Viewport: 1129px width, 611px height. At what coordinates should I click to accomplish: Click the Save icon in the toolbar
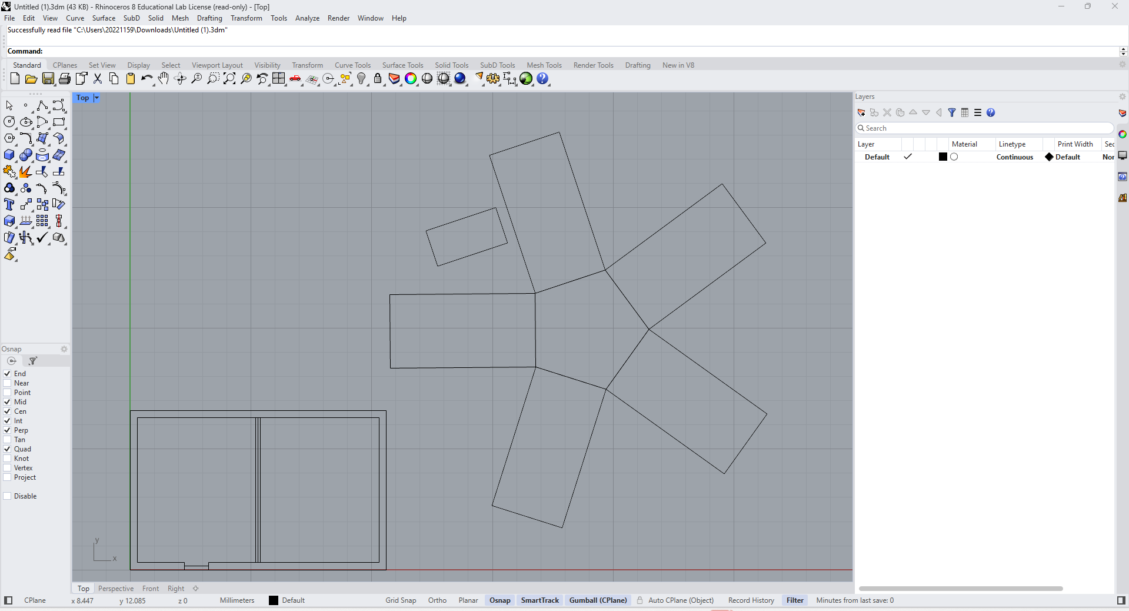[48, 79]
